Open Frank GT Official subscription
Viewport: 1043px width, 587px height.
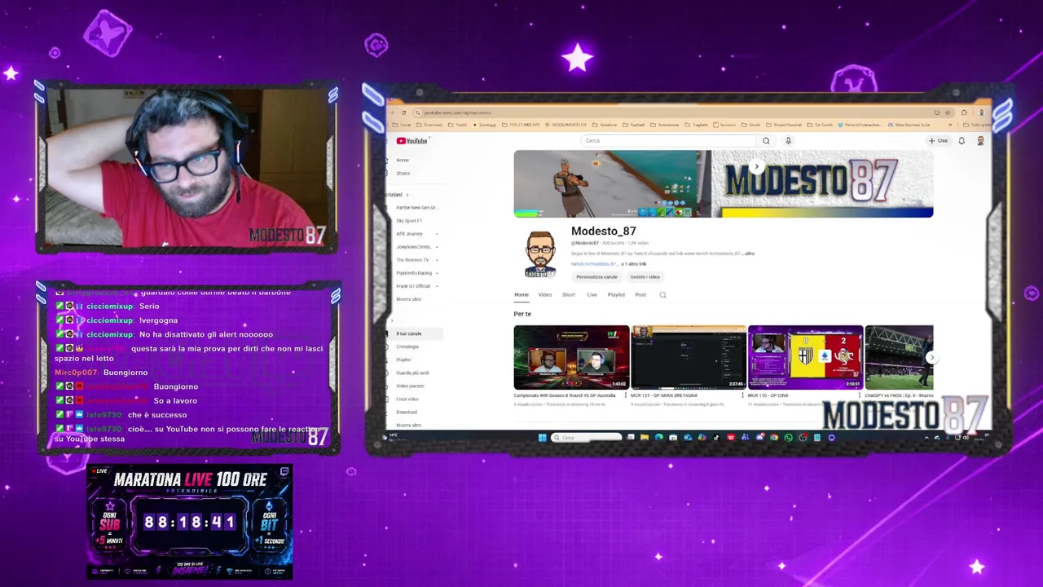click(x=413, y=286)
